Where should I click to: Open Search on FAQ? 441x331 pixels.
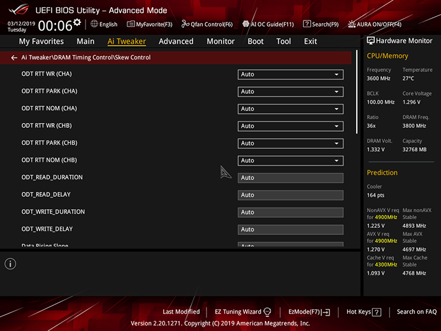click(417, 312)
